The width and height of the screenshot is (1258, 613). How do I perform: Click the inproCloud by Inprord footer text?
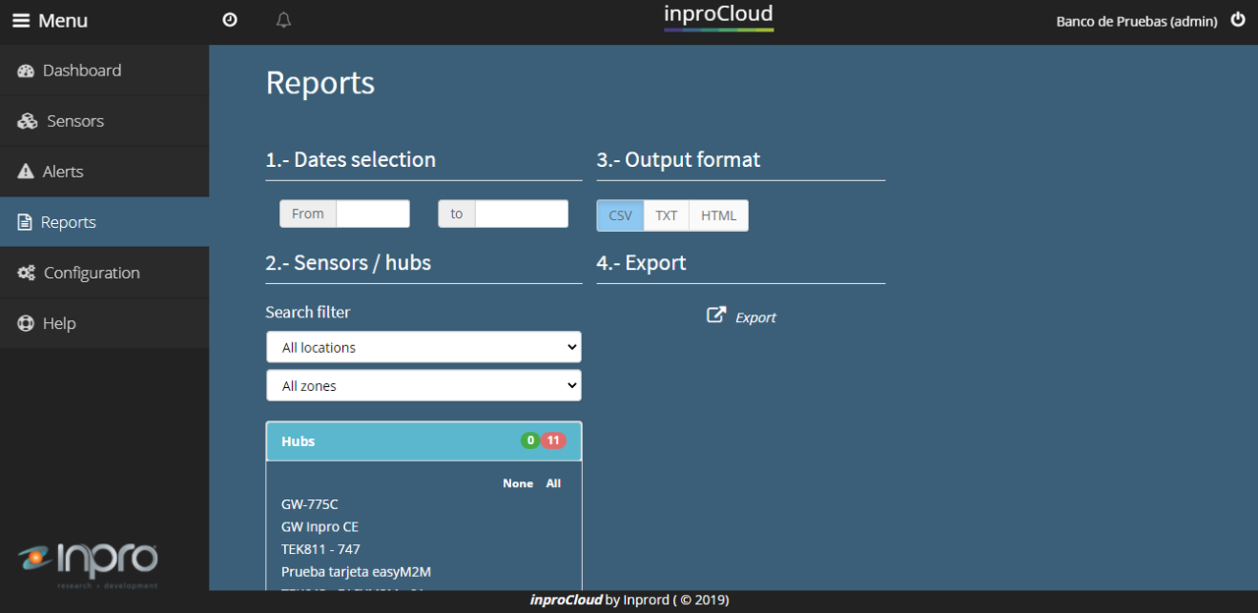coord(629,600)
